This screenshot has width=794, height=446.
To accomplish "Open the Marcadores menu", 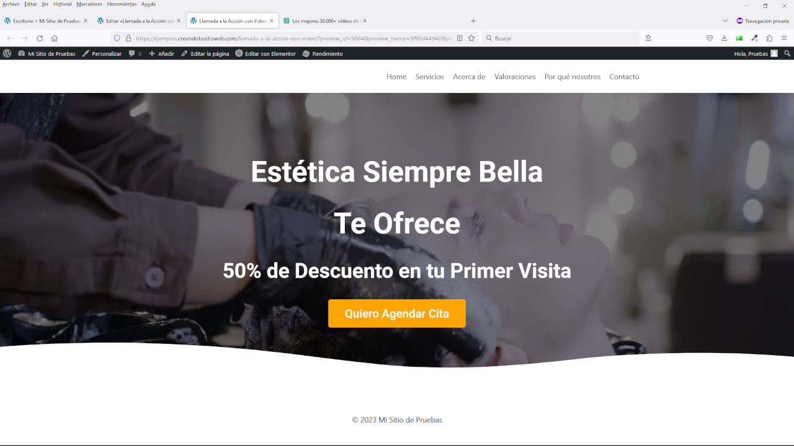I will [x=89, y=4].
